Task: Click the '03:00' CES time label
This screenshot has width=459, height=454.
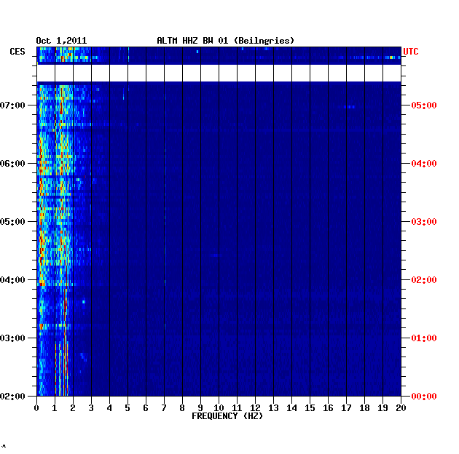Action: point(12,338)
